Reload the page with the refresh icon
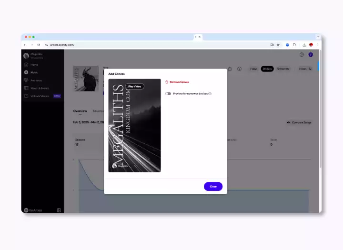 [39, 45]
